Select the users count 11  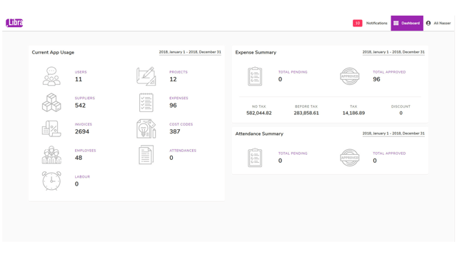click(79, 79)
